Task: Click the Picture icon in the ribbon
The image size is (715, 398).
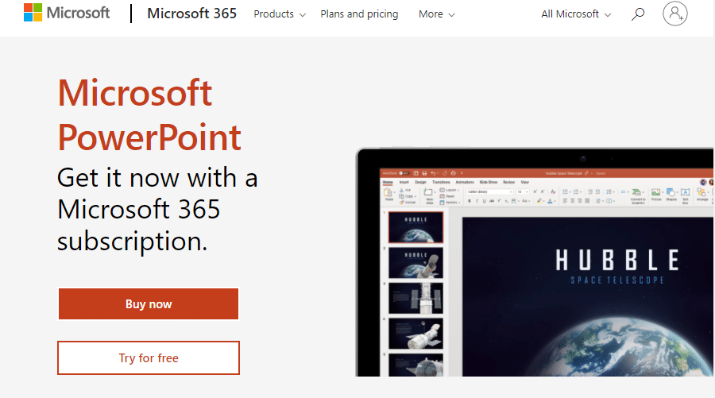Action: [x=656, y=194]
